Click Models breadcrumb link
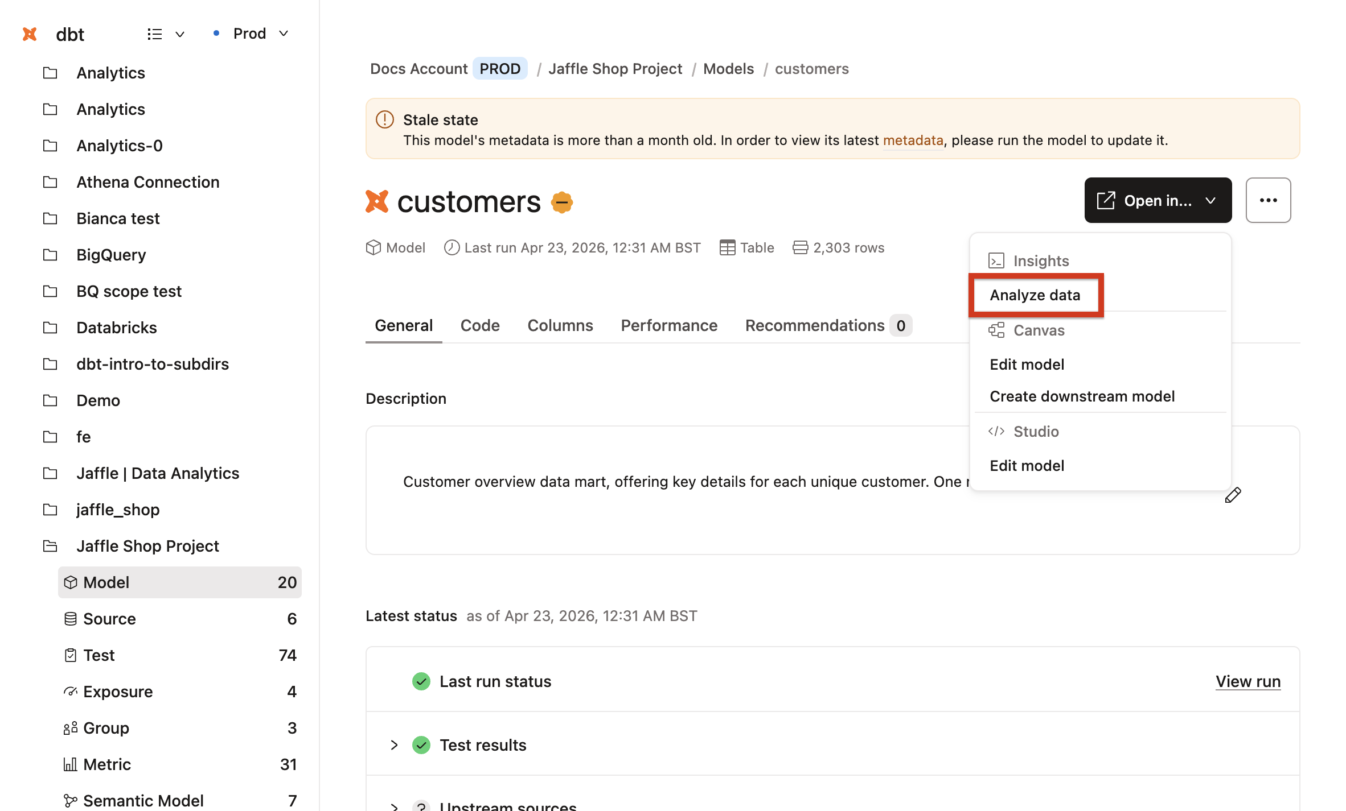The width and height of the screenshot is (1346, 811). click(x=728, y=69)
